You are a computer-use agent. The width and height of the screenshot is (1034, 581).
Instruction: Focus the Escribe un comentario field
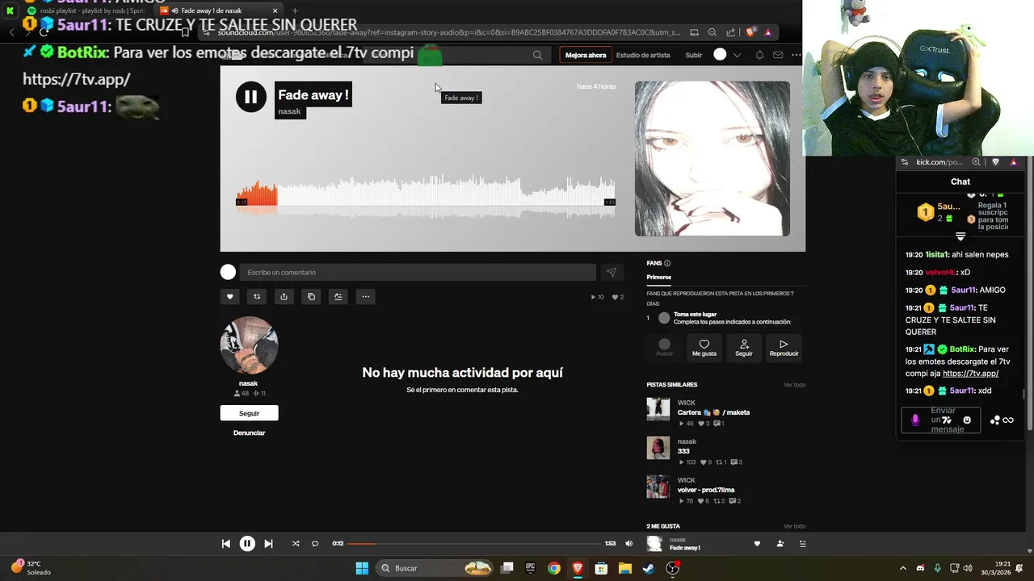pos(418,273)
